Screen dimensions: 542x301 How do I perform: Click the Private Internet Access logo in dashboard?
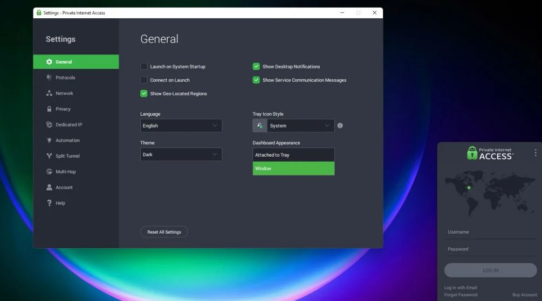(x=490, y=153)
